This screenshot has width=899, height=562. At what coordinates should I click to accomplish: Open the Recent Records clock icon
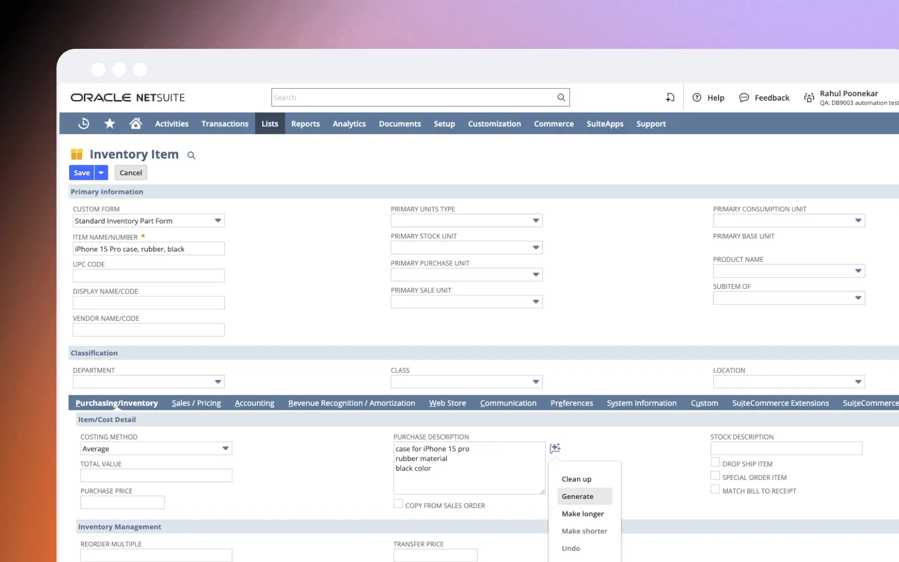point(84,124)
